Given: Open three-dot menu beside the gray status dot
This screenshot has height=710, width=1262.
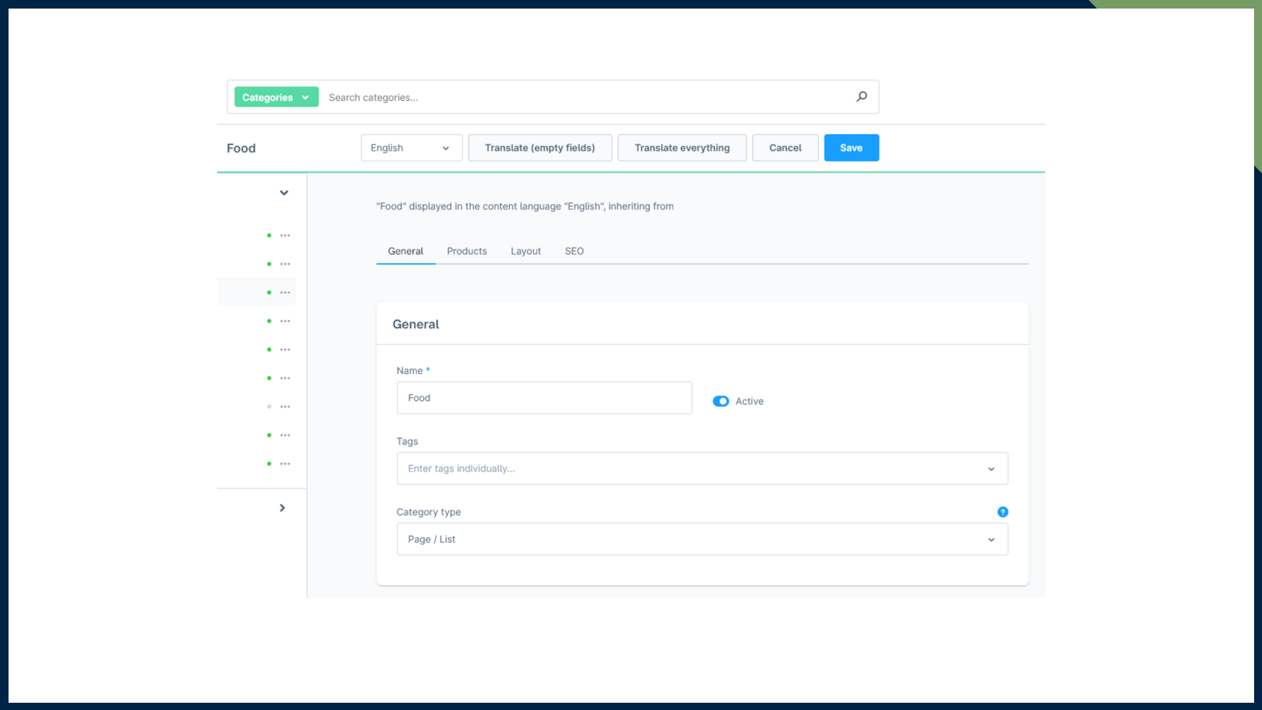Looking at the screenshot, I should pos(285,407).
